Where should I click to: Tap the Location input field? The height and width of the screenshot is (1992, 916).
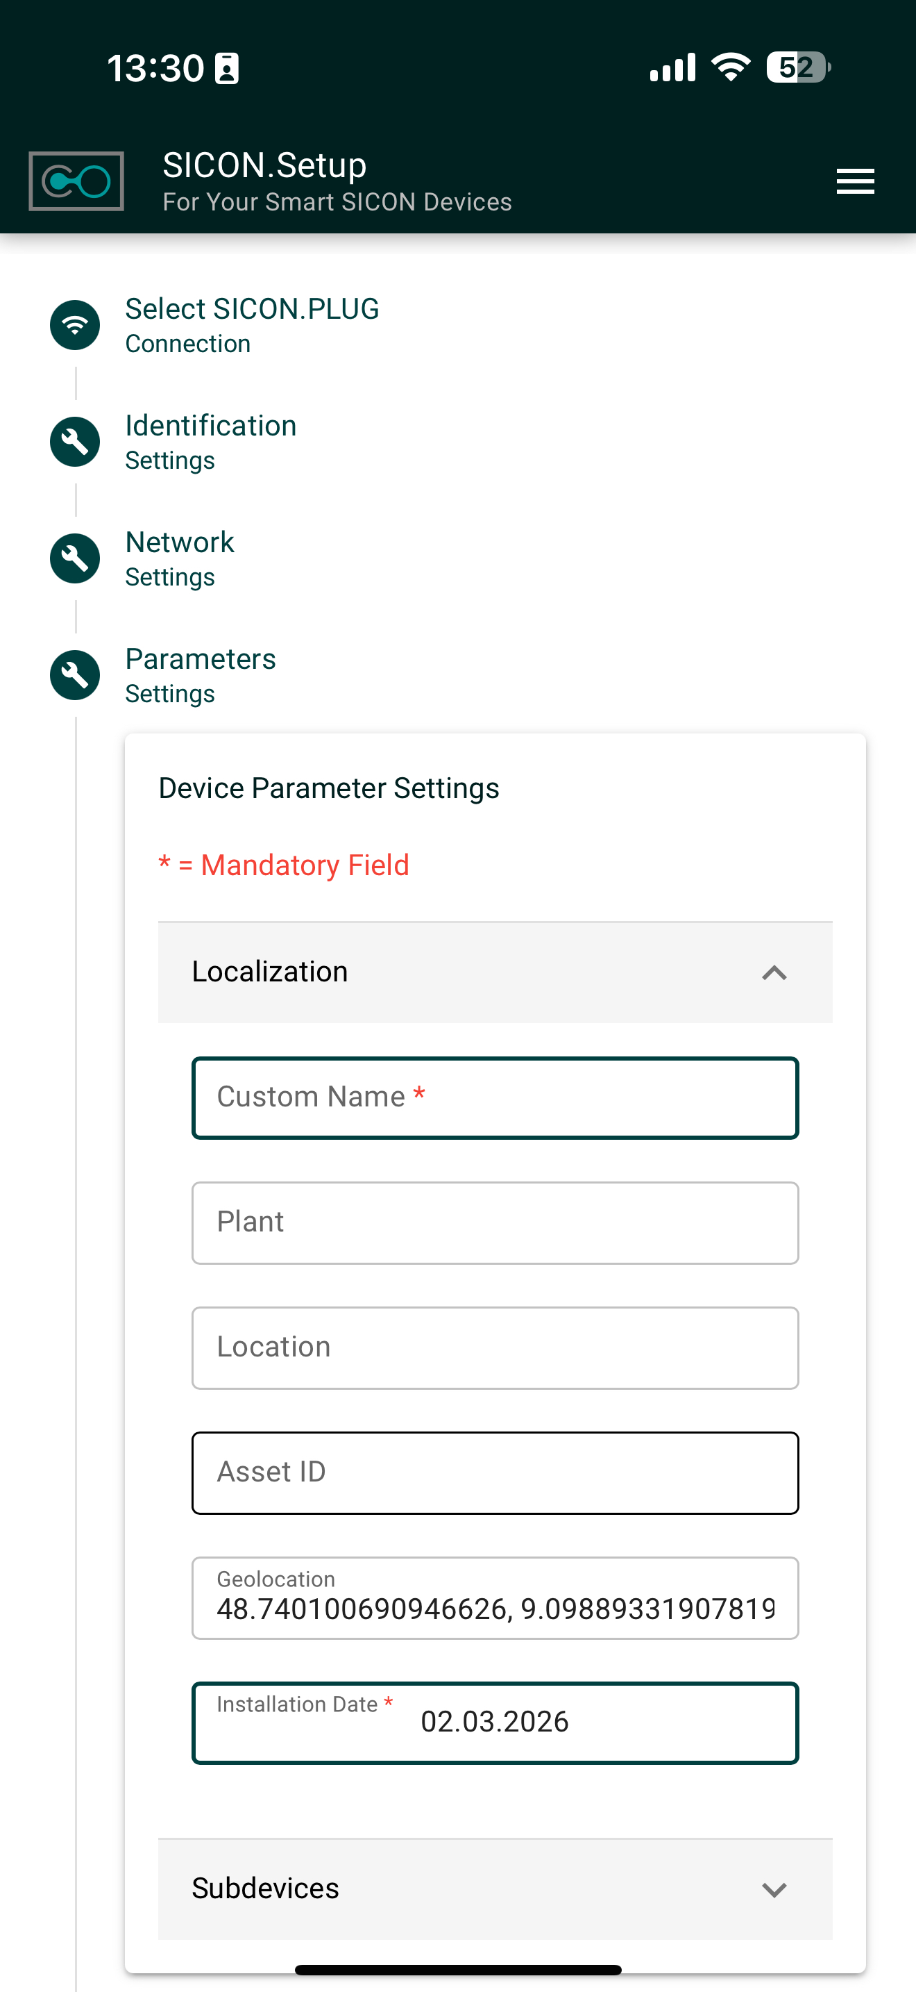click(494, 1348)
